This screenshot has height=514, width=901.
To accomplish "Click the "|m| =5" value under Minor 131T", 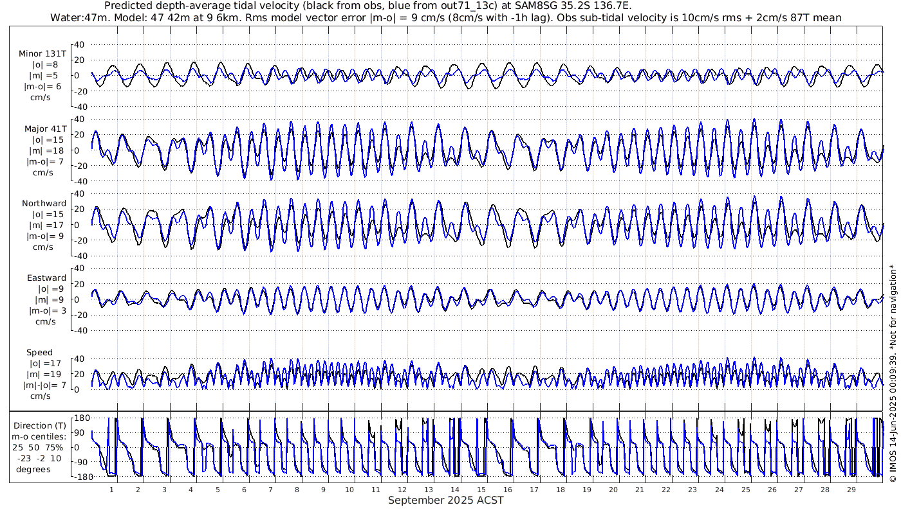I will [x=45, y=76].
